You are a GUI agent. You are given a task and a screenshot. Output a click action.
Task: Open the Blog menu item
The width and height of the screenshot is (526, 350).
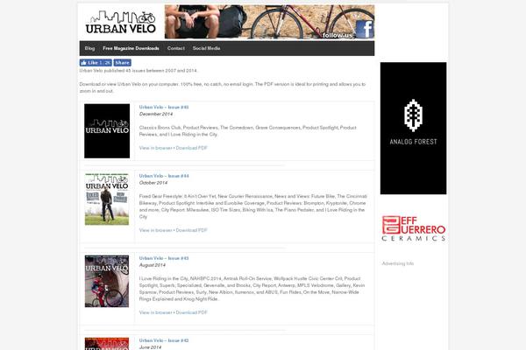(89, 48)
